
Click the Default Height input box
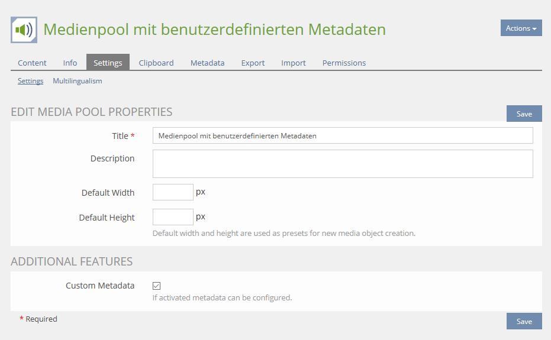173,217
